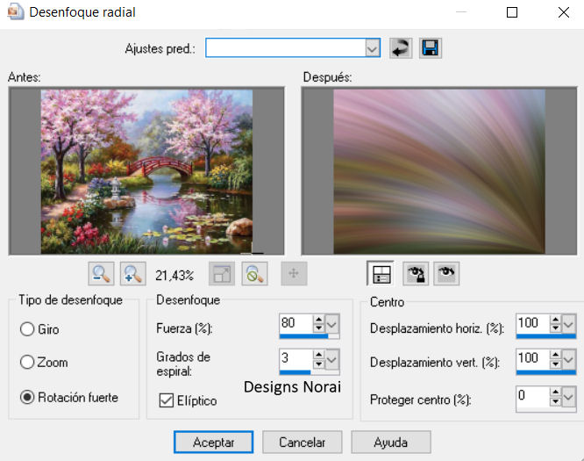Save preset with floppy disk icon
The height and width of the screenshot is (461, 584).
pos(431,48)
